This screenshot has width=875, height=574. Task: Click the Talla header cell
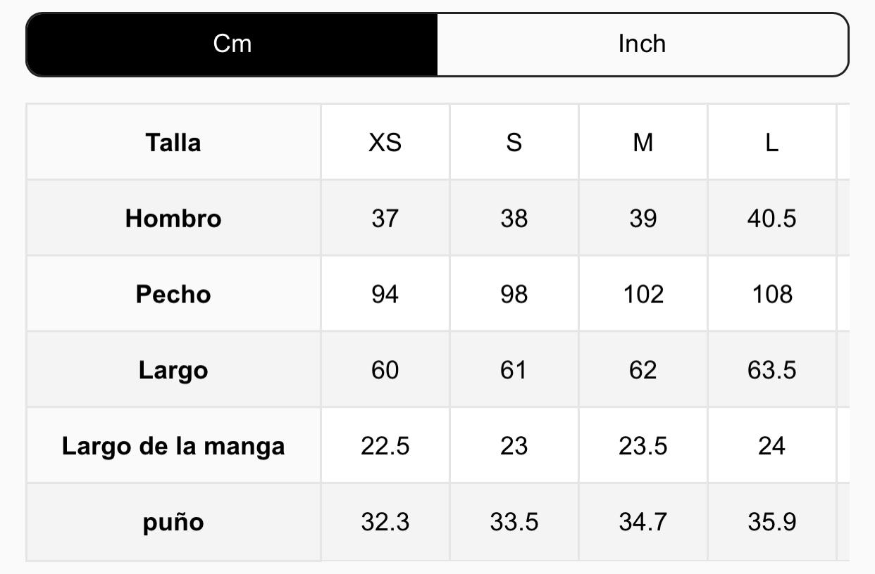click(173, 143)
